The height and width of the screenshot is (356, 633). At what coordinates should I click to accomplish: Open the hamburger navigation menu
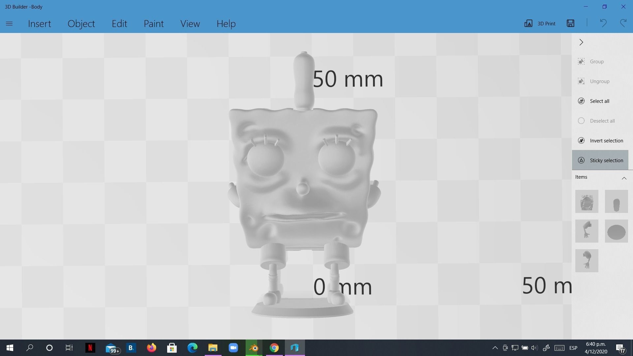point(9,24)
